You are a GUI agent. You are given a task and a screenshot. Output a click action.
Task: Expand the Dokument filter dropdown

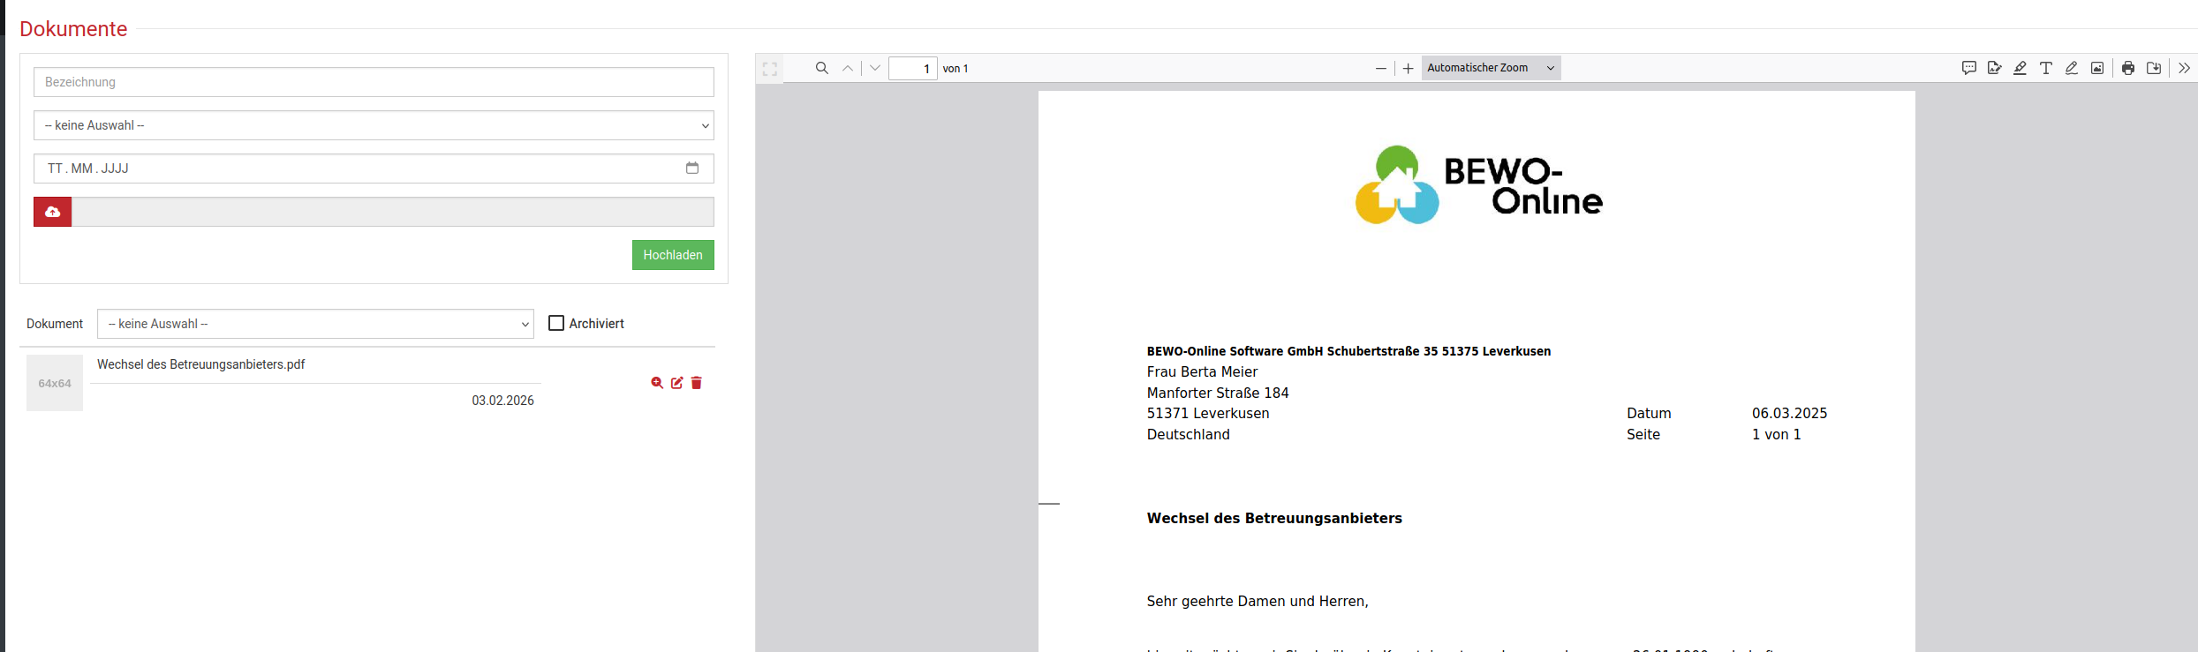coord(315,324)
